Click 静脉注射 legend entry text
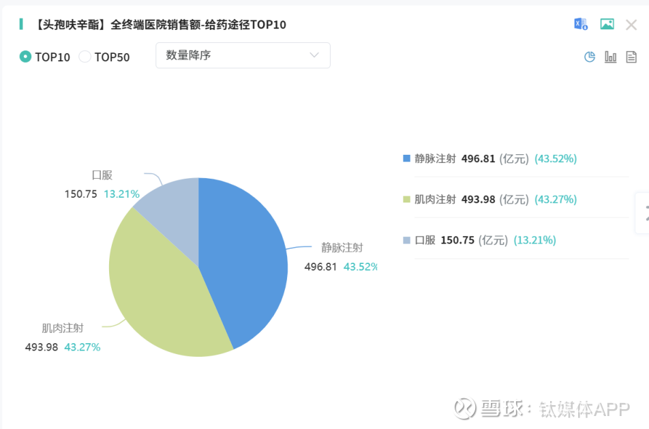The width and height of the screenshot is (649, 429). pyautogui.click(x=435, y=159)
